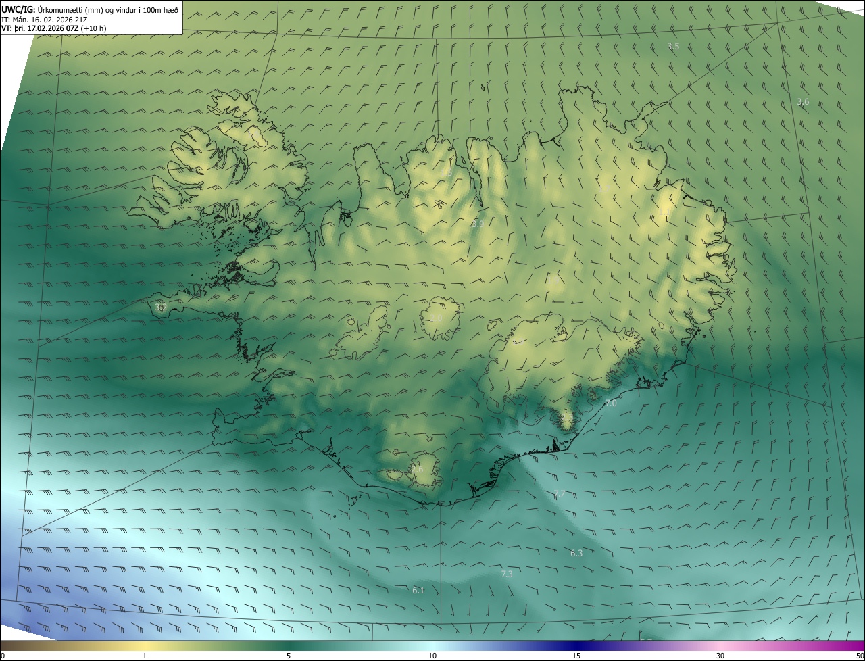Click the '2.0' value on the central glacier

436,318
